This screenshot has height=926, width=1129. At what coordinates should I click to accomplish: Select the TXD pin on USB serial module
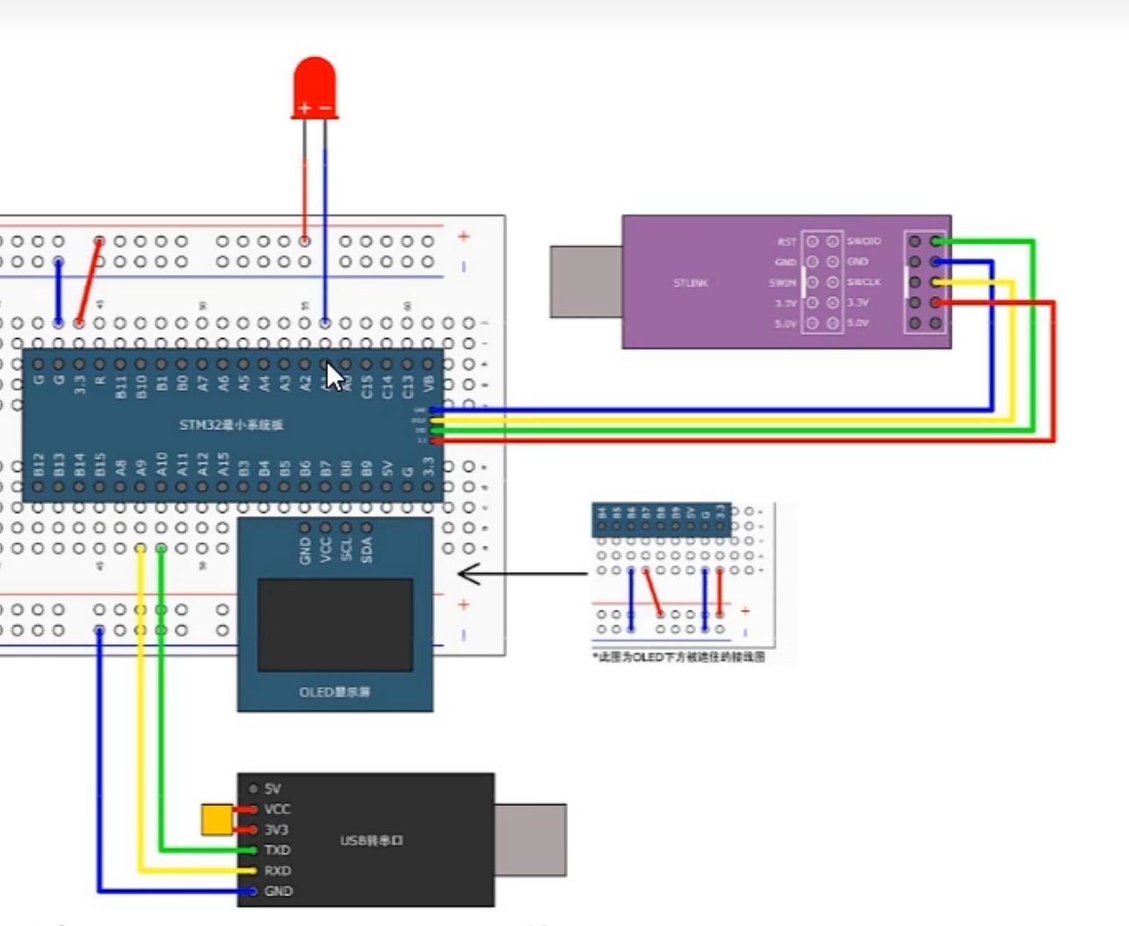[276, 850]
